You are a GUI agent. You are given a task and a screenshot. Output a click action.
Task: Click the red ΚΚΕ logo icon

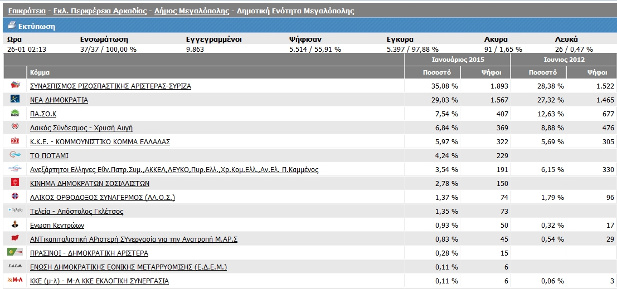click(15, 141)
